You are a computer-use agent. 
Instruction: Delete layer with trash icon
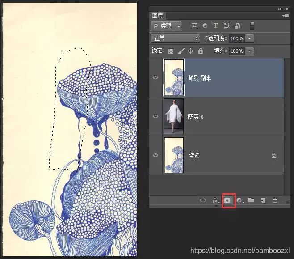pyautogui.click(x=275, y=200)
